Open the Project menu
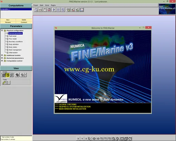Image resolution: width=176 pixels, height=141 pixels. tap(36, 5)
